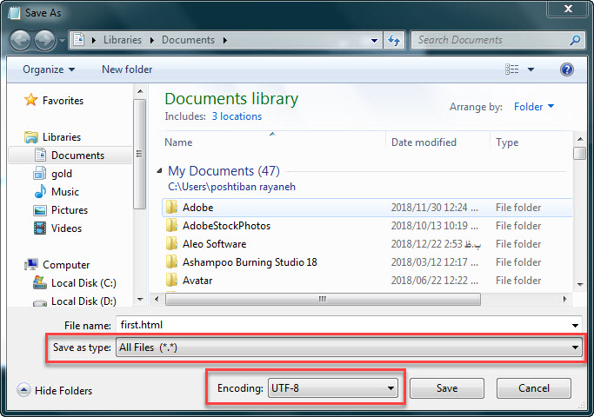
Task: Click the horizontal scrollbar of file list
Action: coord(322,300)
